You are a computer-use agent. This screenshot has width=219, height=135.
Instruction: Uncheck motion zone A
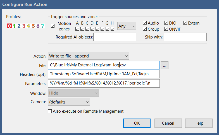77,29
